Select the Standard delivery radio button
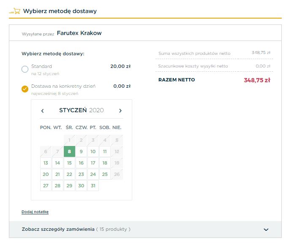The height and width of the screenshot is (243, 286). pyautogui.click(x=25, y=69)
